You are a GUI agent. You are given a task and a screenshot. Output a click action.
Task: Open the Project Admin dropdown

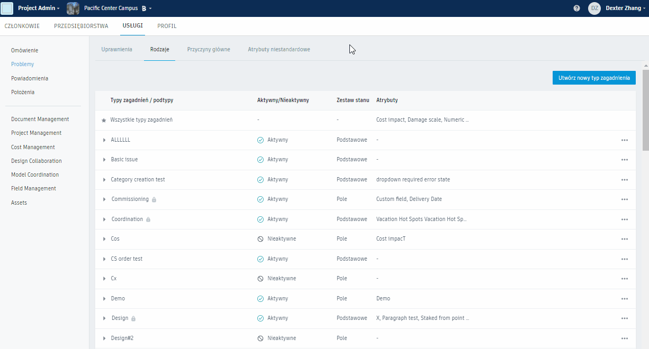[x=39, y=8]
